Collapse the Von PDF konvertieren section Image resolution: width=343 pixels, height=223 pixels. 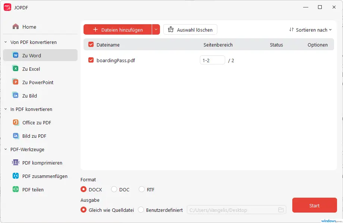click(x=6, y=42)
